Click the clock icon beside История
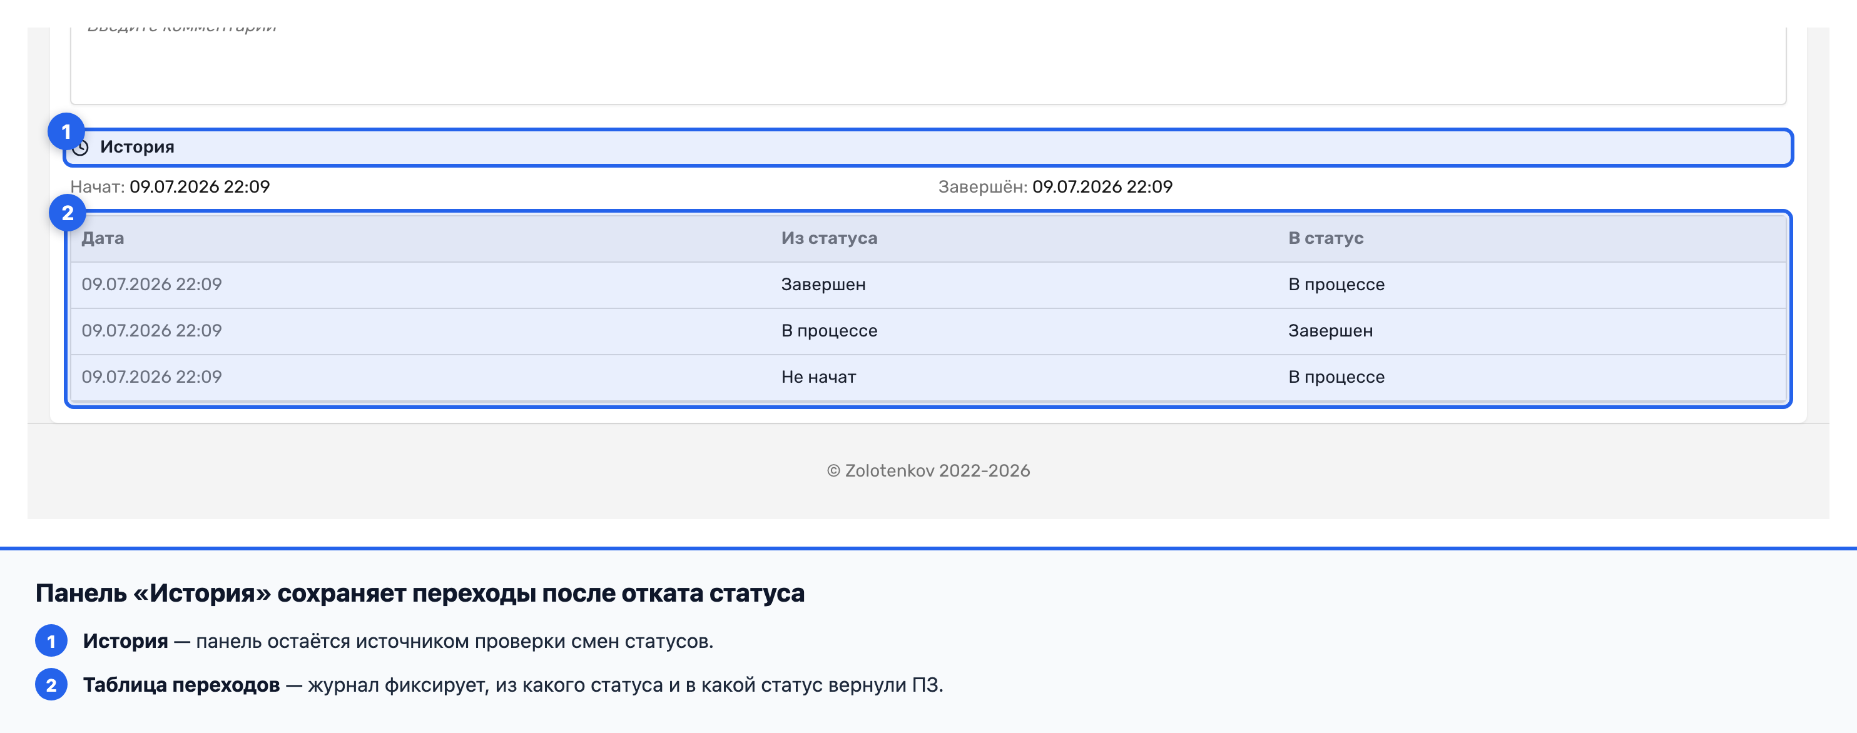Image resolution: width=1857 pixels, height=733 pixels. click(x=81, y=148)
